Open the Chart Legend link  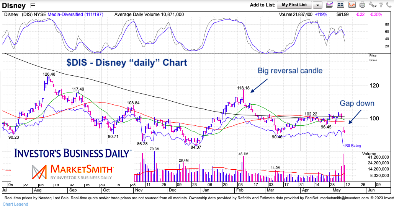point(15,204)
